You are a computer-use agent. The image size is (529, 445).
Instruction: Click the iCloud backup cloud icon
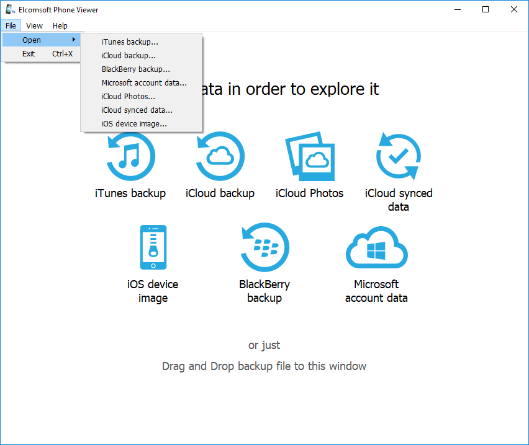[220, 156]
